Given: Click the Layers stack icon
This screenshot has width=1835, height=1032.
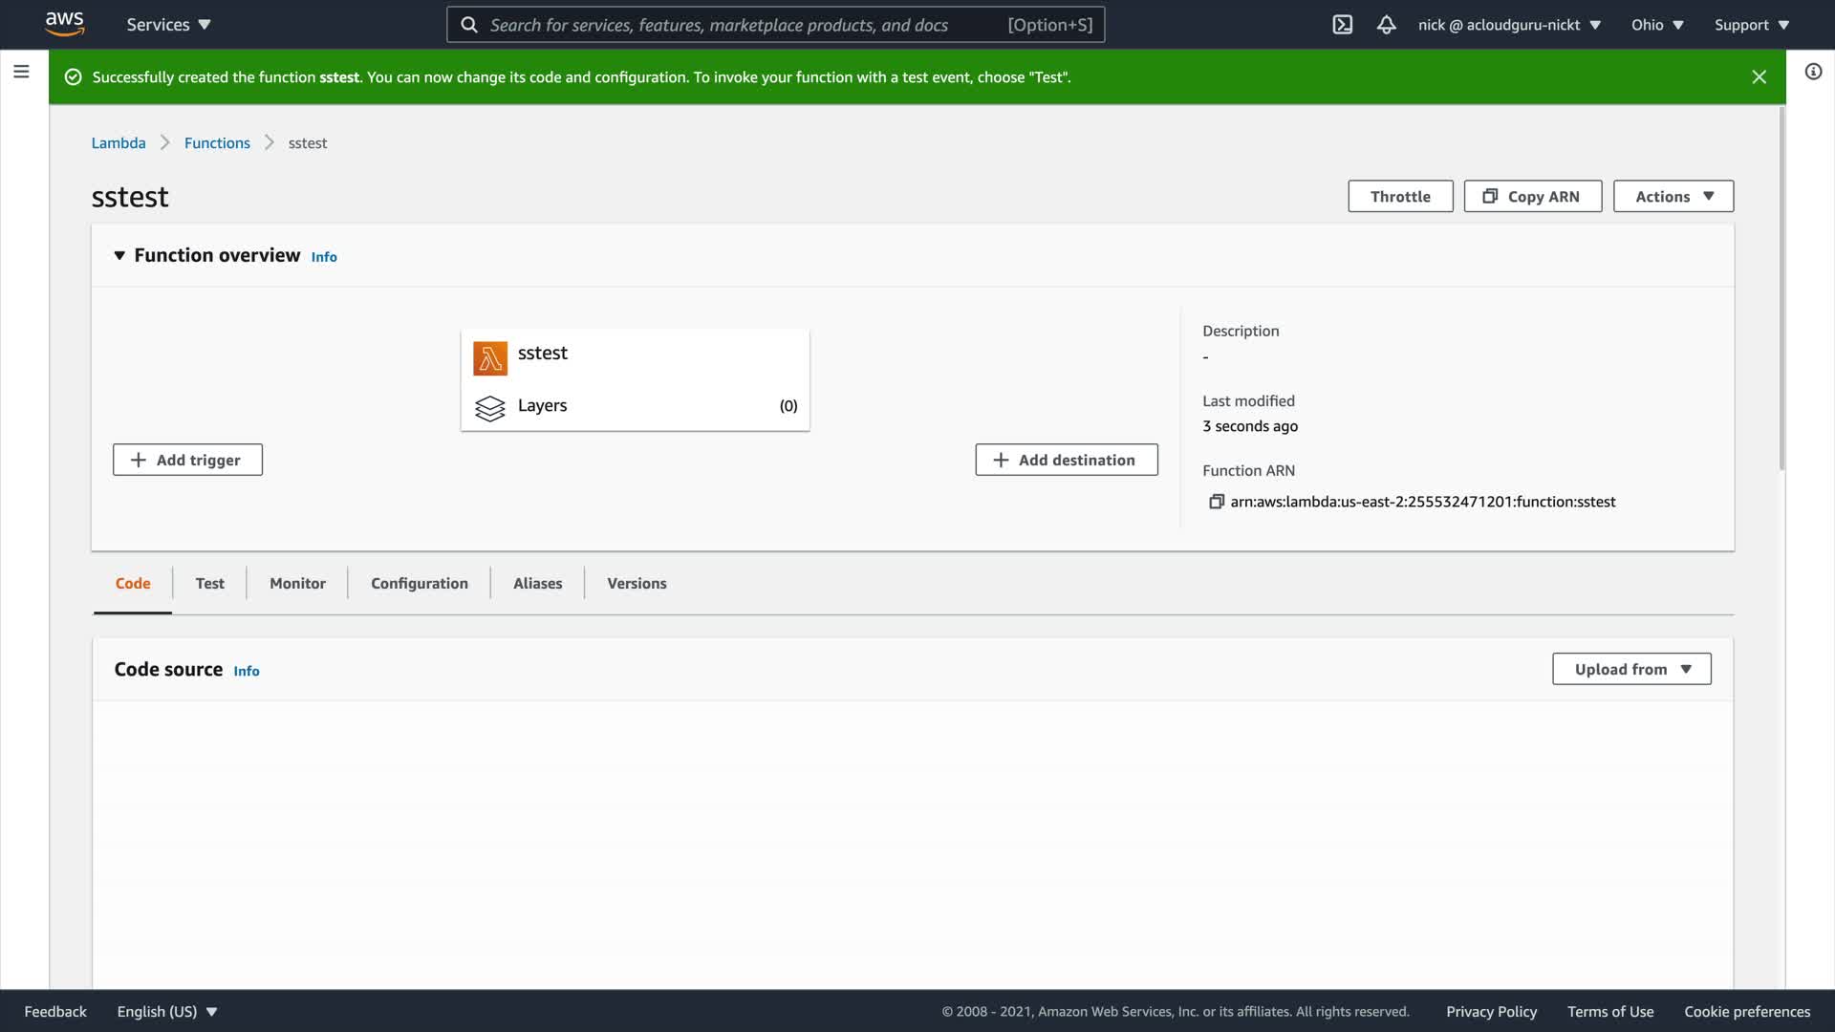Looking at the screenshot, I should pyautogui.click(x=490, y=408).
